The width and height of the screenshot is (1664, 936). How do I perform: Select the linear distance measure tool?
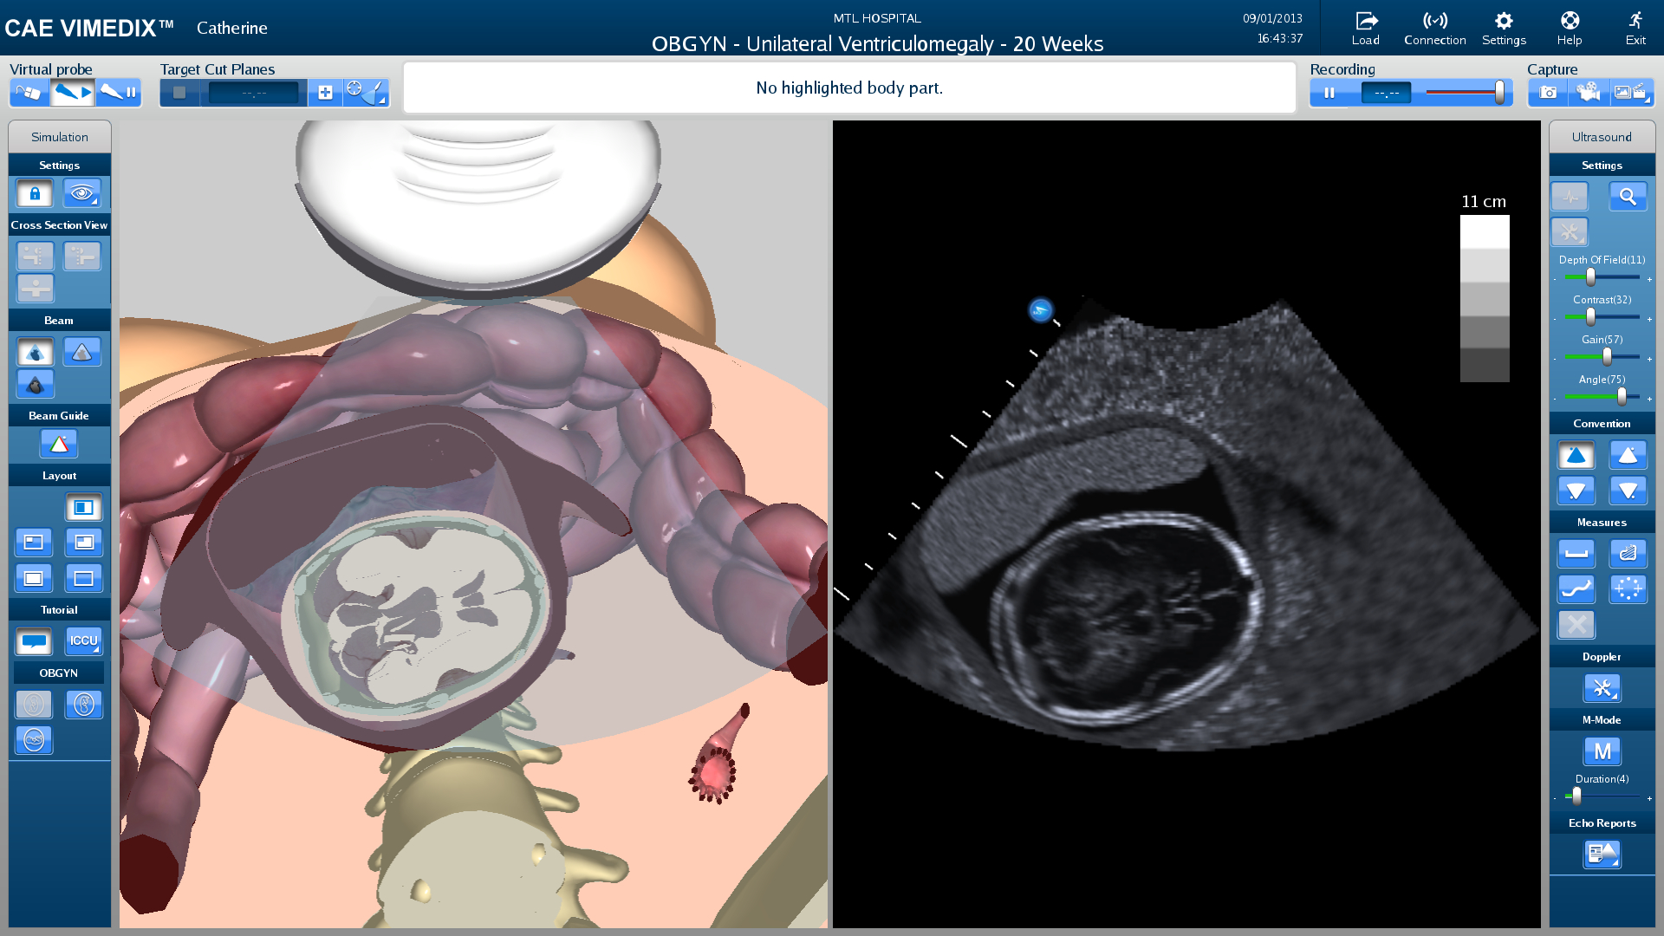click(x=1576, y=554)
